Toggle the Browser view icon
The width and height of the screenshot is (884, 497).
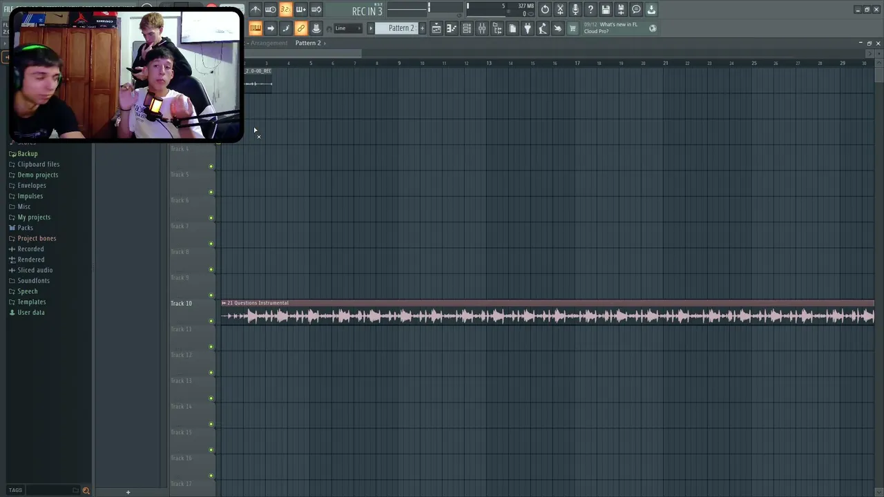pos(497,28)
